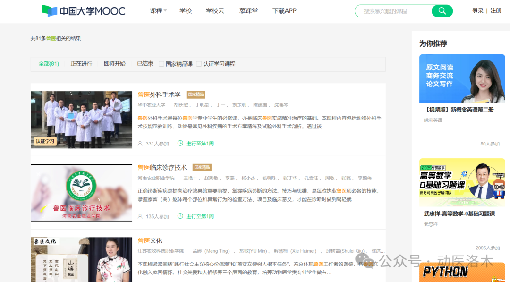The height and width of the screenshot is (282, 510).
Task: Click 武忠祥 teacher name under recommendation
Action: click(x=431, y=224)
